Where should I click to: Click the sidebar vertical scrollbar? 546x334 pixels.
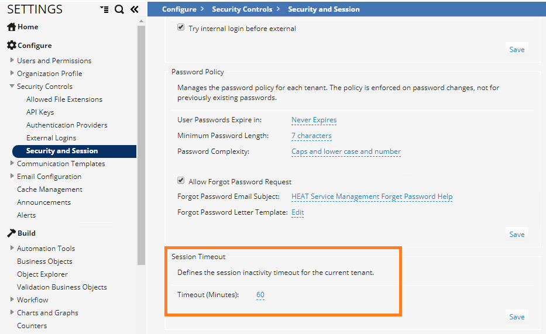pyautogui.click(x=140, y=146)
